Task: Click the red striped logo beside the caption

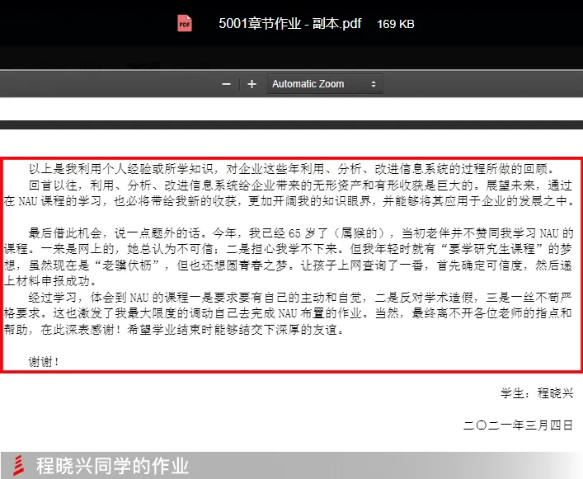Action: pyautogui.click(x=19, y=465)
